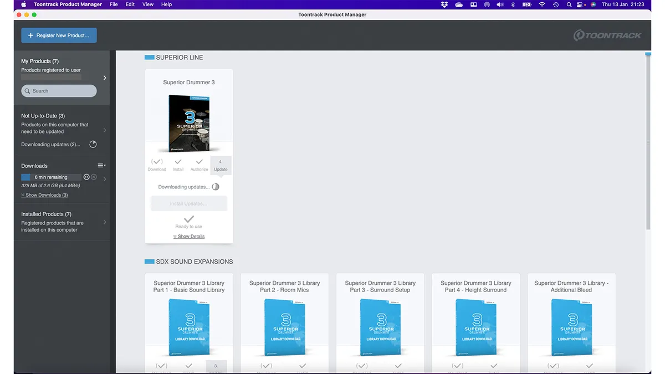
Task: Click the Siri menu bar icon
Action: coord(593,4)
